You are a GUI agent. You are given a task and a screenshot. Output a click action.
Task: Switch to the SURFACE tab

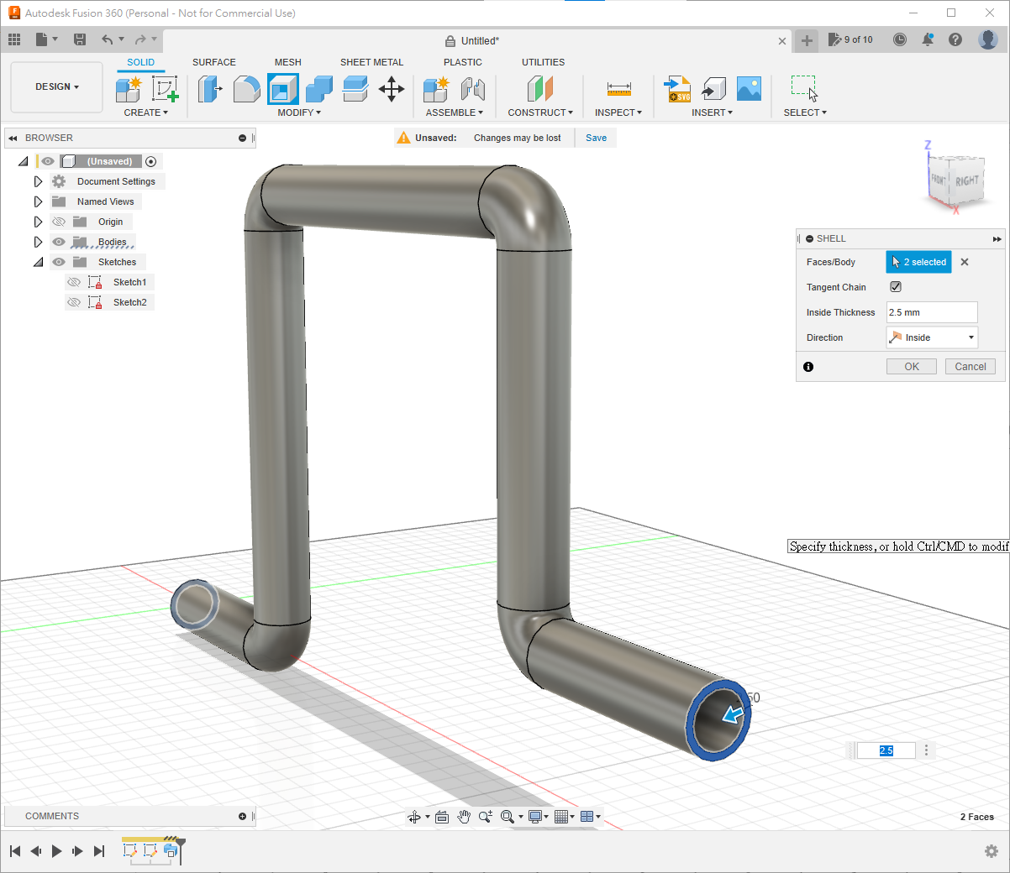[213, 62]
